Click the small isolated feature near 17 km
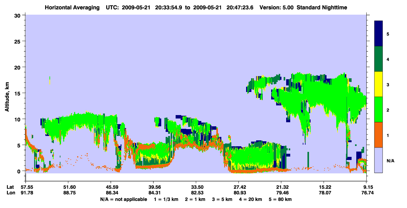Viewport: 407px width, 208px height. pyautogui.click(x=49, y=80)
